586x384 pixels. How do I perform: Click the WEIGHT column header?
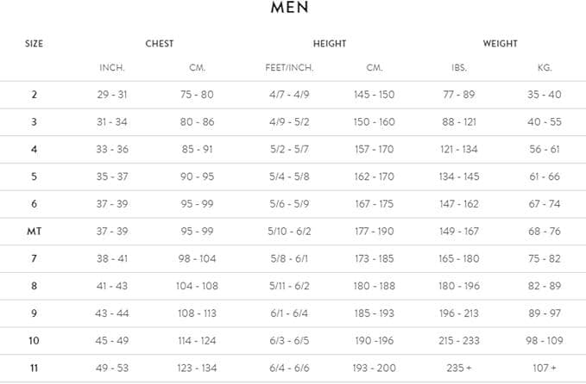501,44
